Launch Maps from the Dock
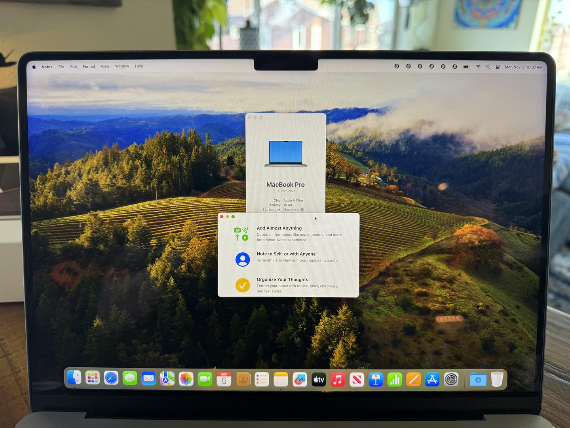This screenshot has height=428, width=570. pos(167,379)
